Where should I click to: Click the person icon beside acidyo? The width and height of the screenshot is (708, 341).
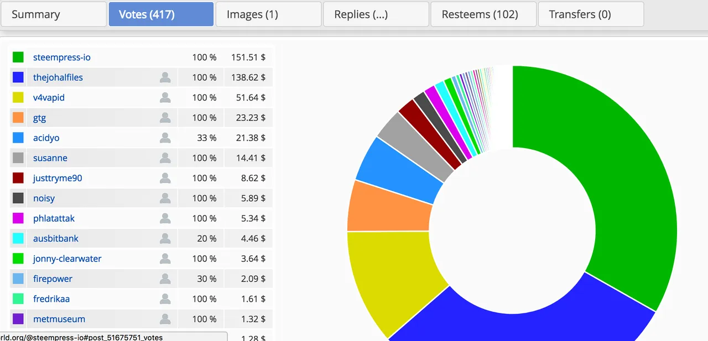click(165, 138)
